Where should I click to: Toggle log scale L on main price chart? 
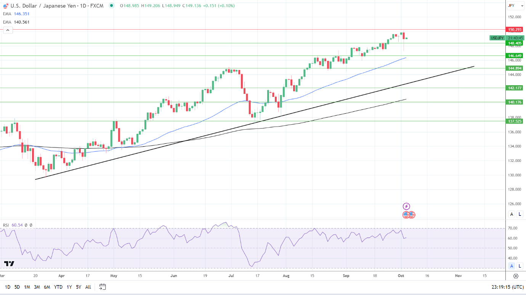520,214
